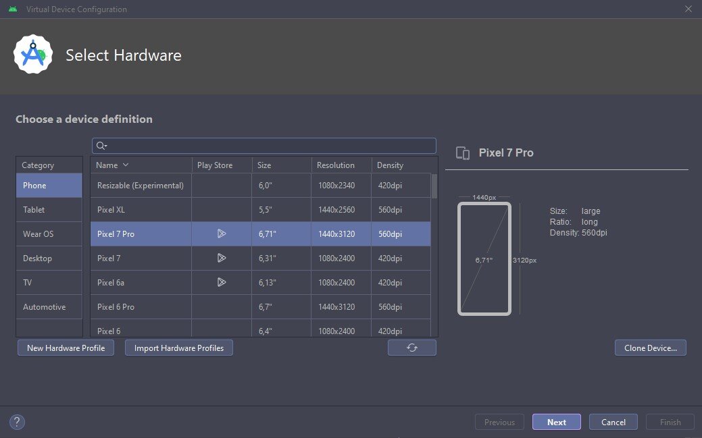The height and width of the screenshot is (438, 702).
Task: Select the Pixel XL device row
Action: pos(261,209)
